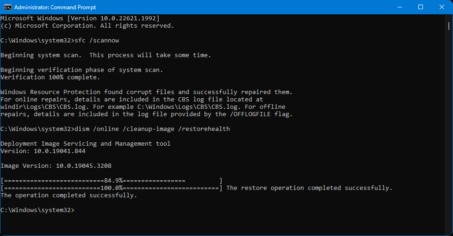Click the 84.9% progress bar
This screenshot has width=453, height=236.
point(111,181)
